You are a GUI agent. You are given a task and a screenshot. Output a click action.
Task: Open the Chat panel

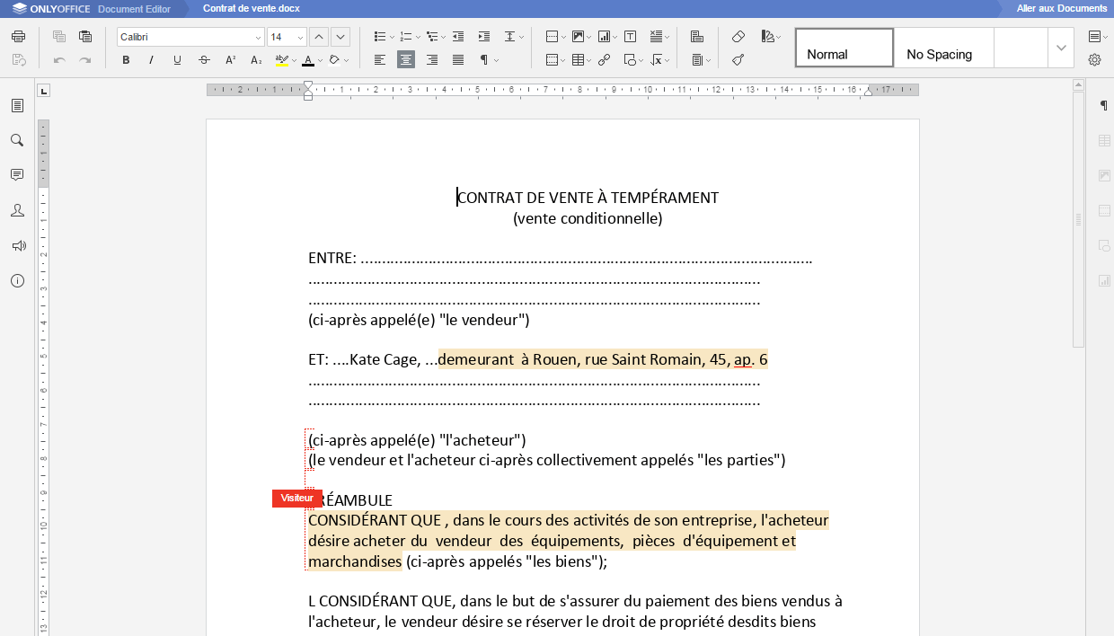[17, 210]
